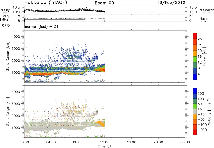Click the '-15' label on Velocity colorbar
The width and height of the screenshot is (214, 148).
point(201,114)
